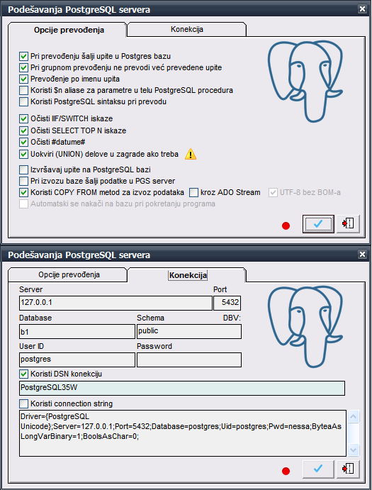Screen dimensions: 372x490
Task: Click the blue checkmark confirm button in the upper dialog
Action: 318,224
